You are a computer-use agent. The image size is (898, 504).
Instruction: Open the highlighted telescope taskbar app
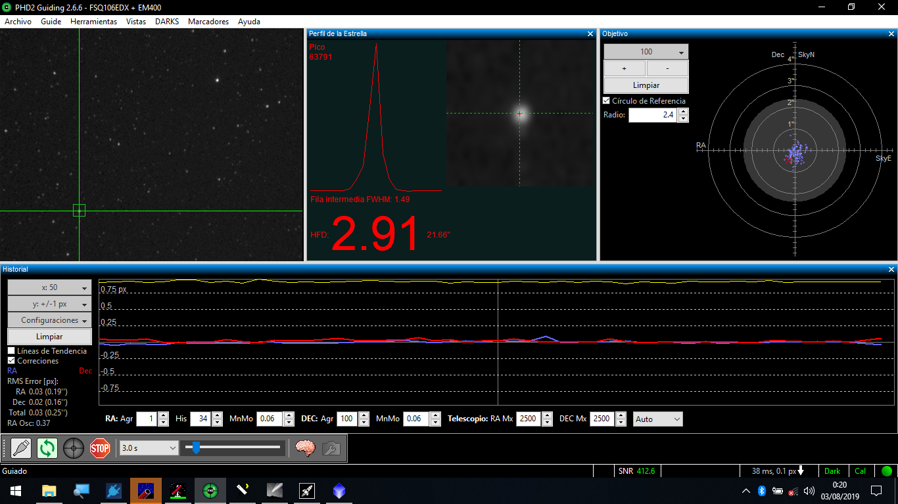[x=145, y=491]
